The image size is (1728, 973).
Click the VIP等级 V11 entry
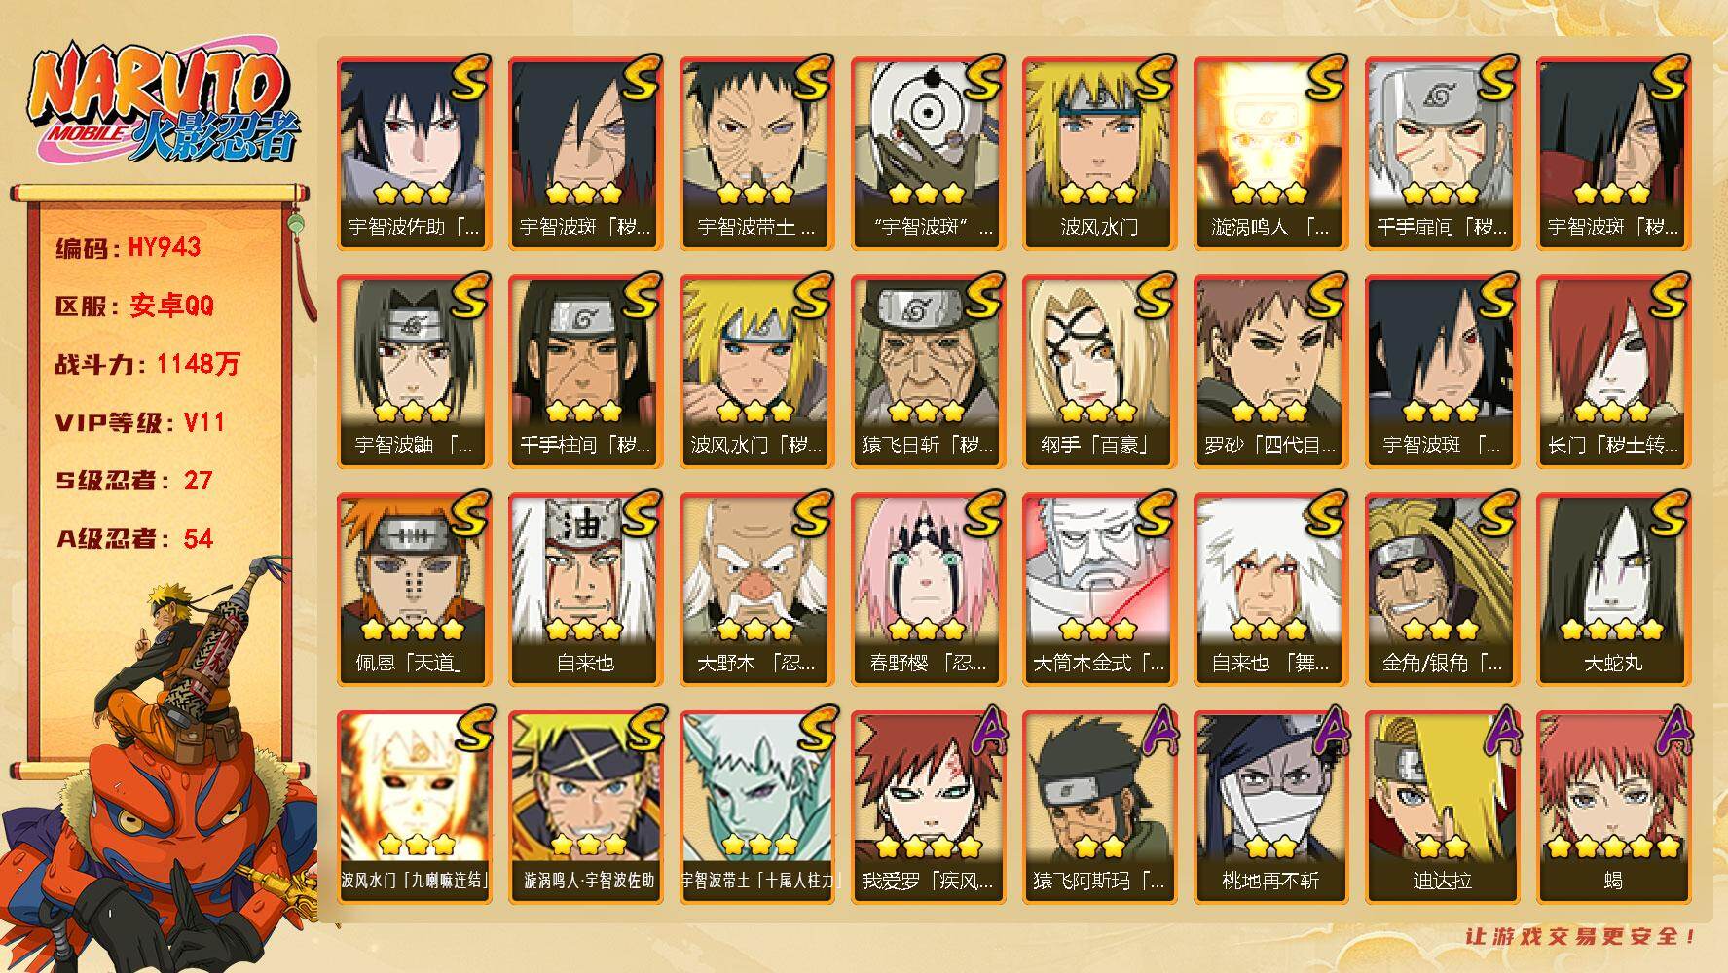pyautogui.click(x=140, y=422)
